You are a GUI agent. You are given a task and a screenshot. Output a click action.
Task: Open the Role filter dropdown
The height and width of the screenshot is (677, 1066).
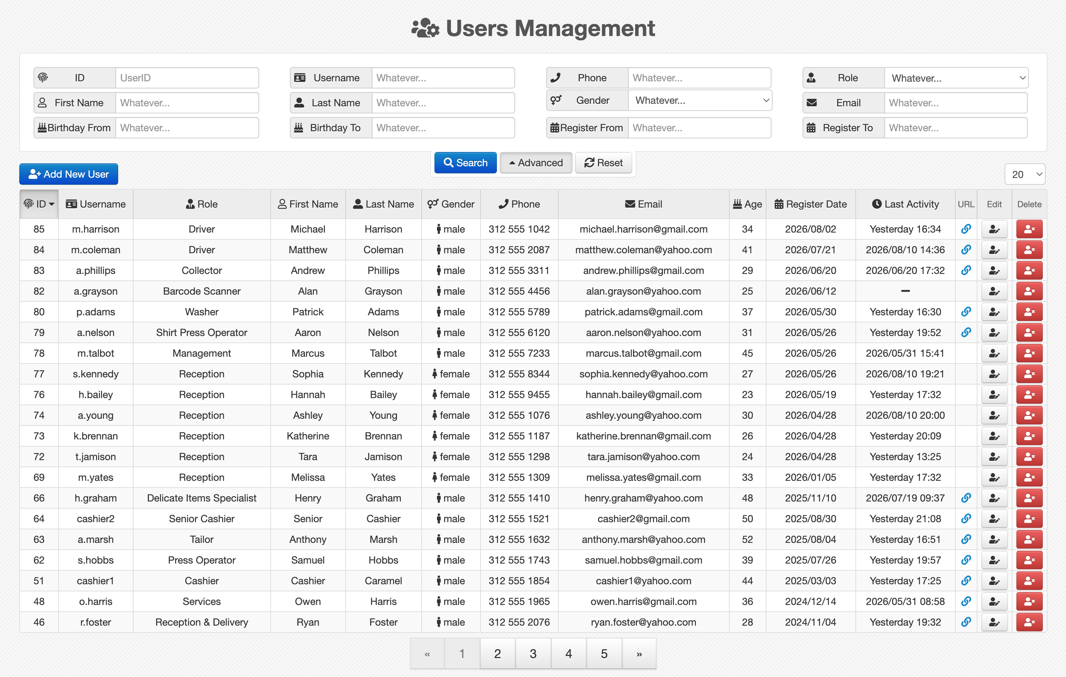[x=956, y=78]
